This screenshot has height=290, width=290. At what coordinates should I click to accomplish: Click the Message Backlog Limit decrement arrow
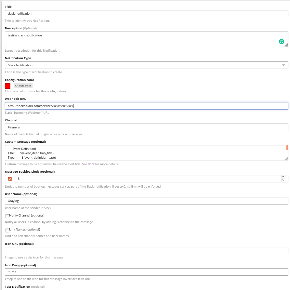coord(283,180)
